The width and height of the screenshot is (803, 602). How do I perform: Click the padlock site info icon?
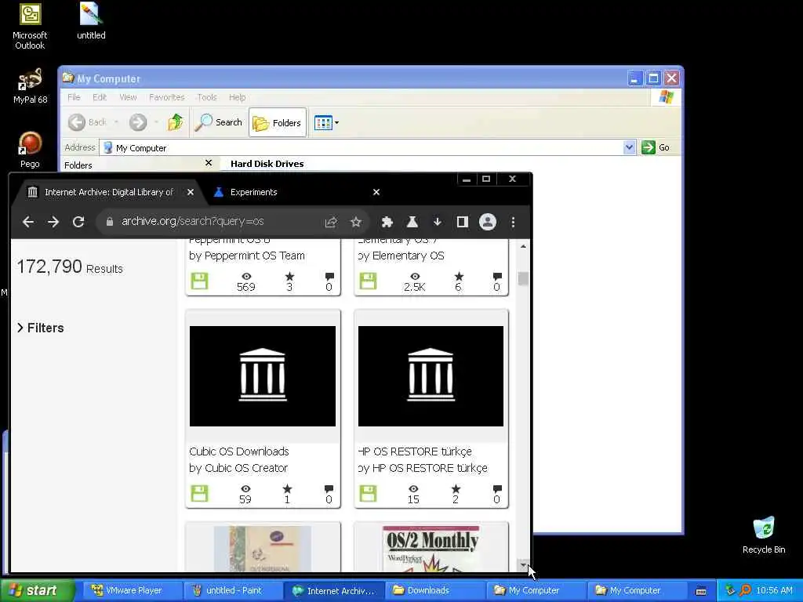109,221
